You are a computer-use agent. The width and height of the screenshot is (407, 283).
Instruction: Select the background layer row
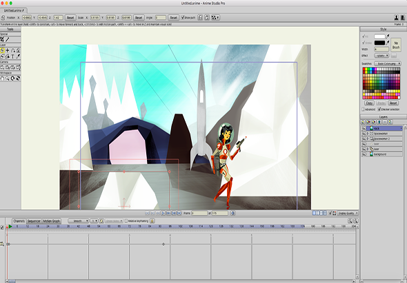(382, 154)
